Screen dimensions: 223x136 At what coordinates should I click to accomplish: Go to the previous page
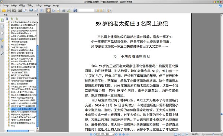[x=94, y=134]
